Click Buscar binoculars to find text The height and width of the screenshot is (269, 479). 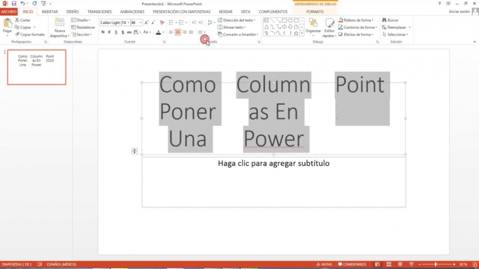click(x=390, y=20)
